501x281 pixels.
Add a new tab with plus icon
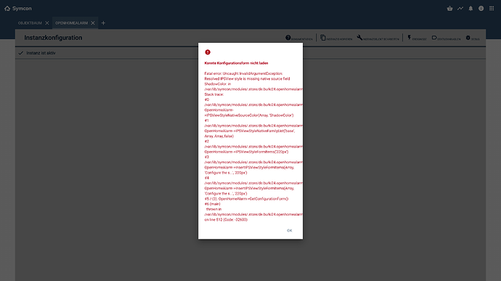click(x=103, y=23)
